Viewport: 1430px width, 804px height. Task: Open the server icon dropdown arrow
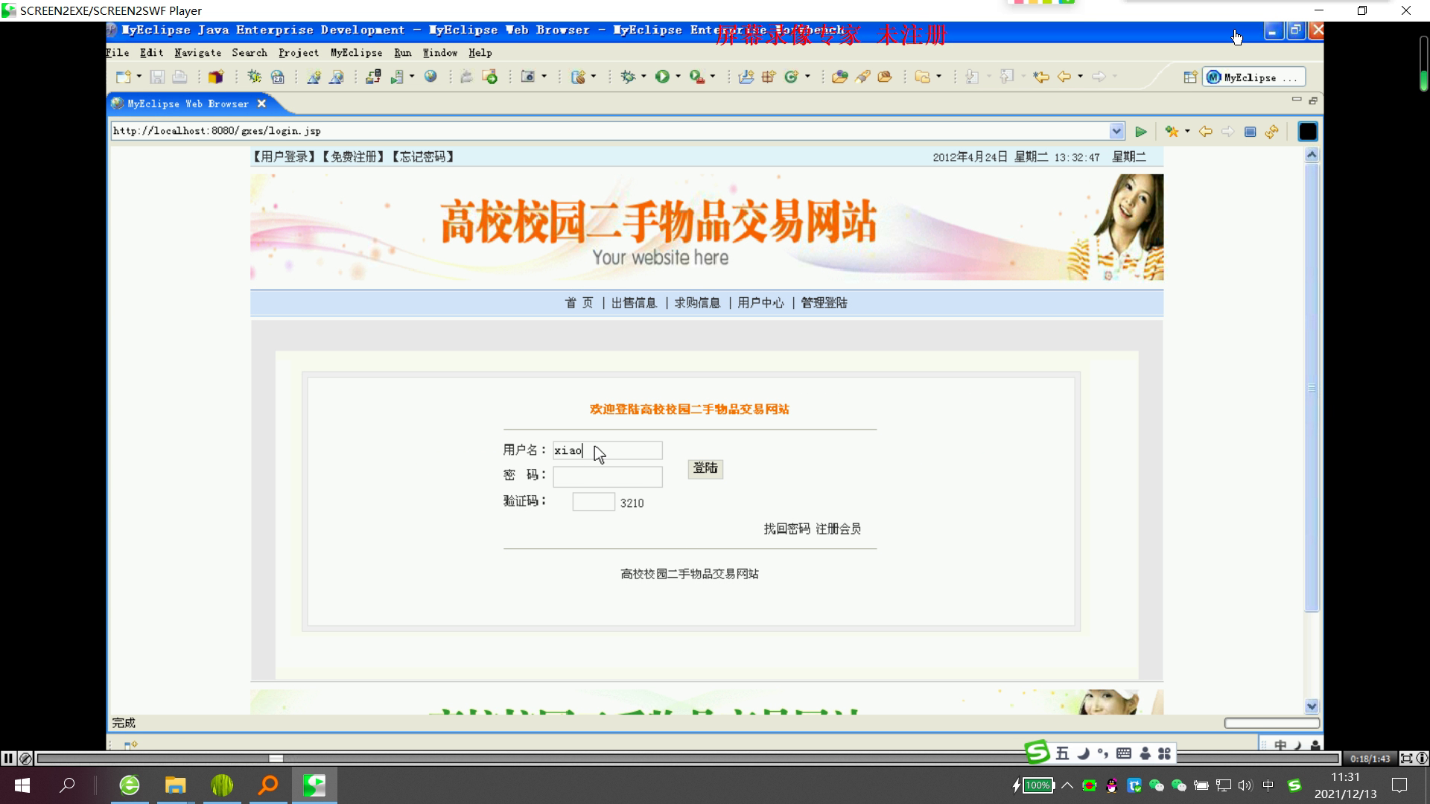(x=411, y=77)
